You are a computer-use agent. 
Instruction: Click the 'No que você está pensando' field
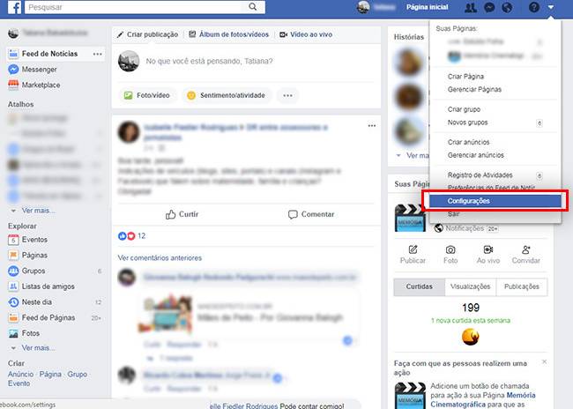tap(209, 61)
